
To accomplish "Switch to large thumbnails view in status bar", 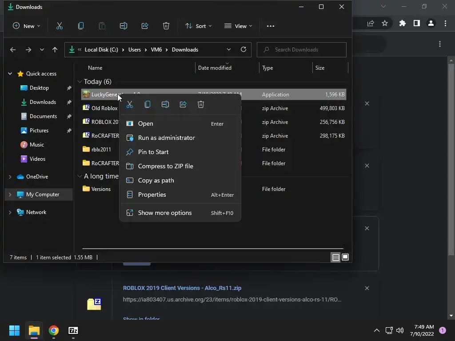I will pos(345,257).
